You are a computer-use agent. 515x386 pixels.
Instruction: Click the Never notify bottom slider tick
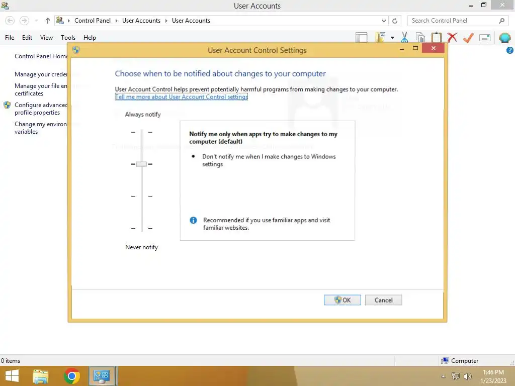click(x=141, y=228)
